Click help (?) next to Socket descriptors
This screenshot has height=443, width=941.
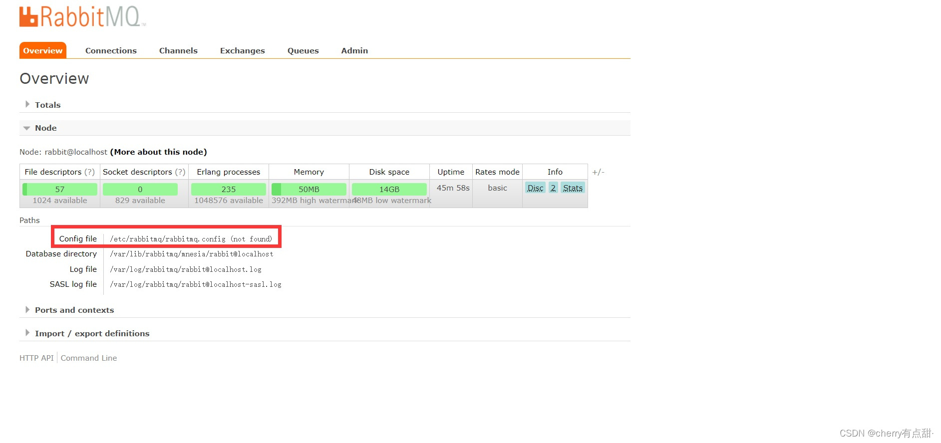click(x=180, y=172)
